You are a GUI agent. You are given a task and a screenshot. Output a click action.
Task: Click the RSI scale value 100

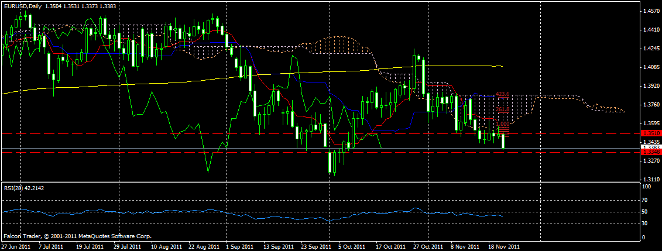(648, 187)
